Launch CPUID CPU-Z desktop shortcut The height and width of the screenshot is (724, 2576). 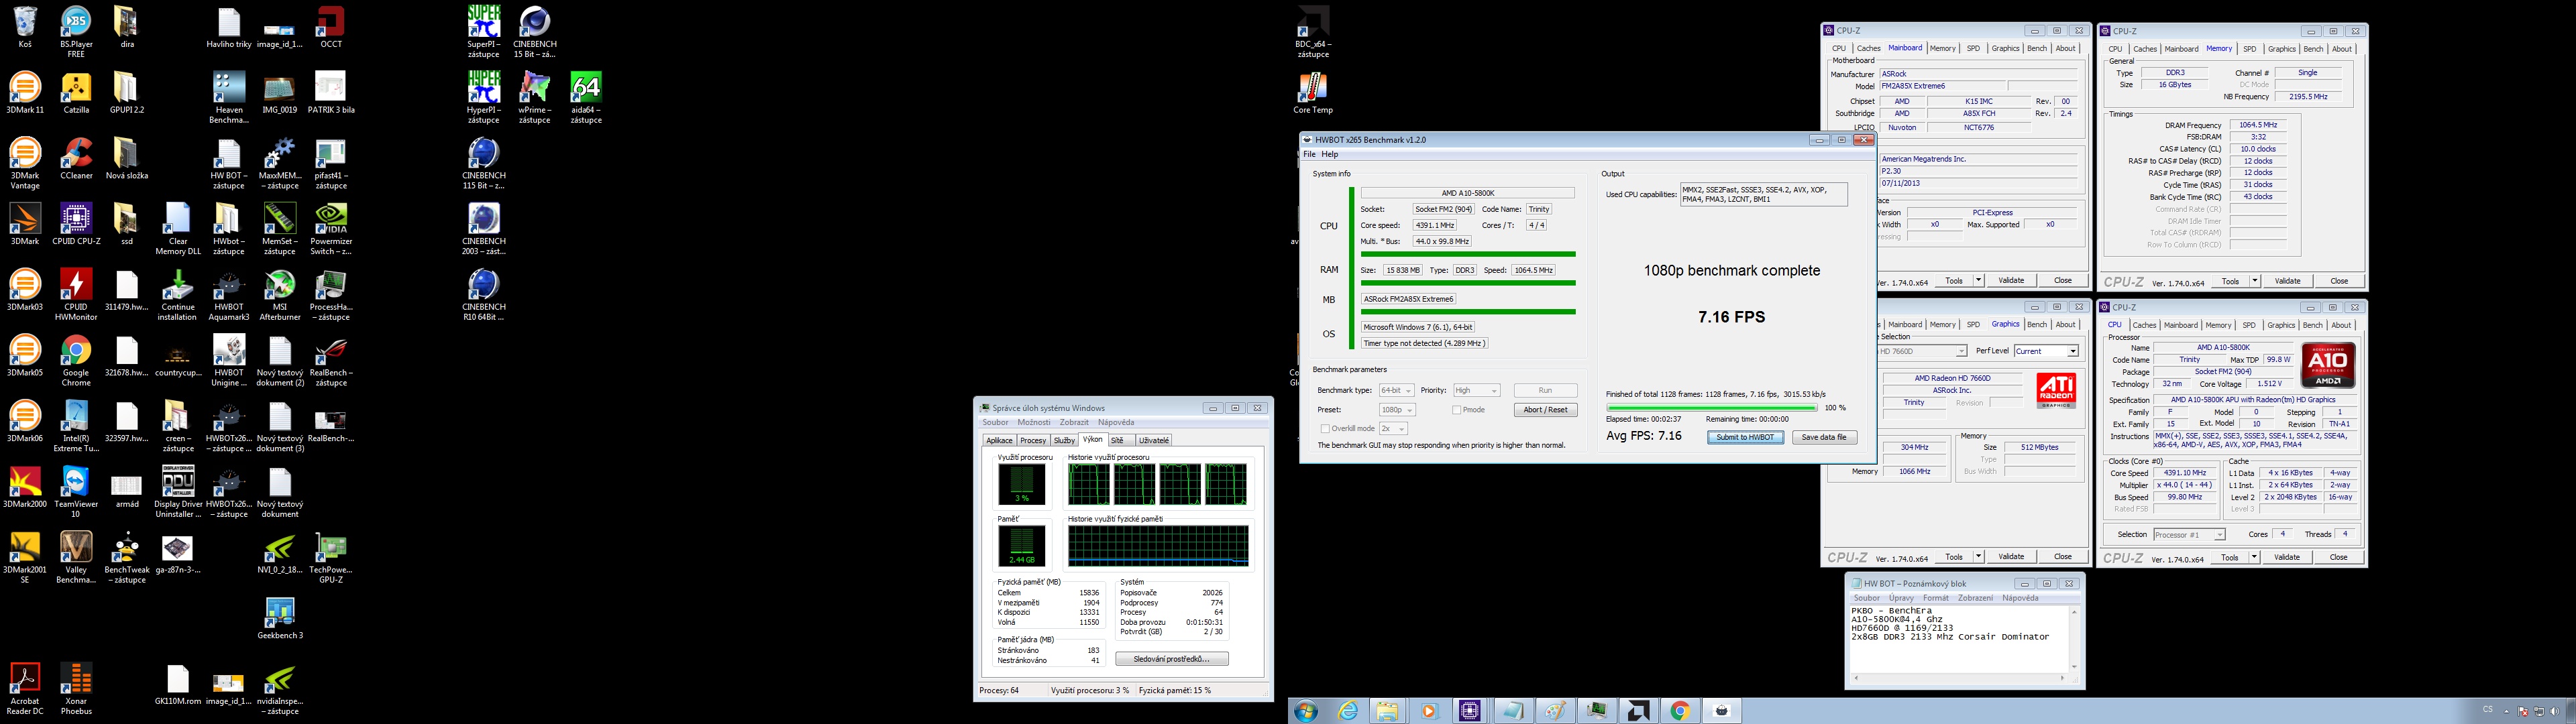pos(76,224)
